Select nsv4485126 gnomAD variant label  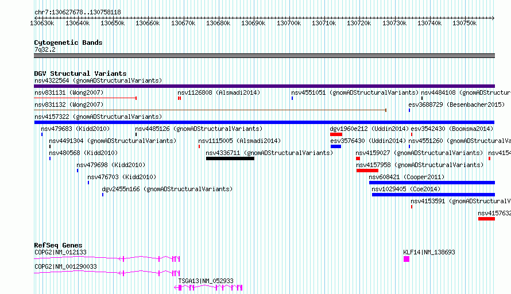pos(199,129)
